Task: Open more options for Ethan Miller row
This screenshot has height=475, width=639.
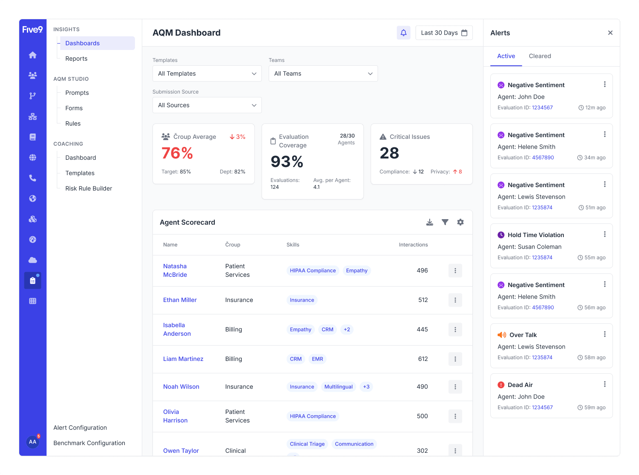Action: [x=455, y=300]
